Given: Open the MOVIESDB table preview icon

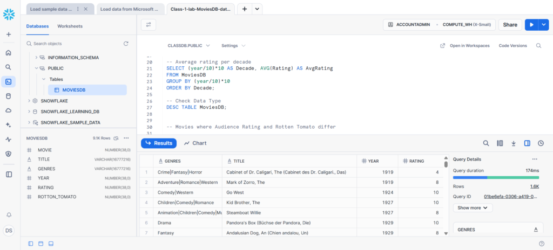Looking at the screenshot, I should [x=117, y=138].
